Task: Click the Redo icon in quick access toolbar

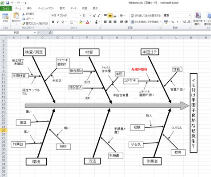Action: [x=19, y=3]
